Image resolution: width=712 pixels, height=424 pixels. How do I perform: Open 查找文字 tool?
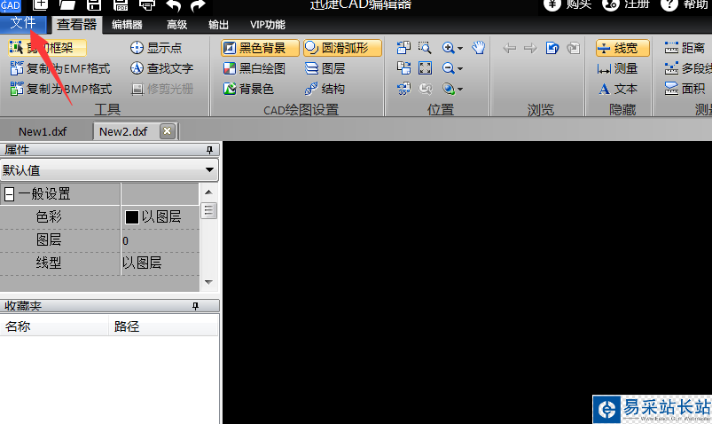[161, 68]
